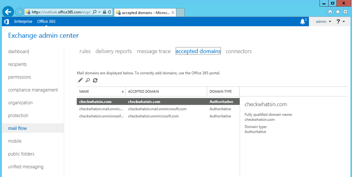The image size is (352, 177).
Task: Click the refresh list icon
Action: [x=95, y=80]
